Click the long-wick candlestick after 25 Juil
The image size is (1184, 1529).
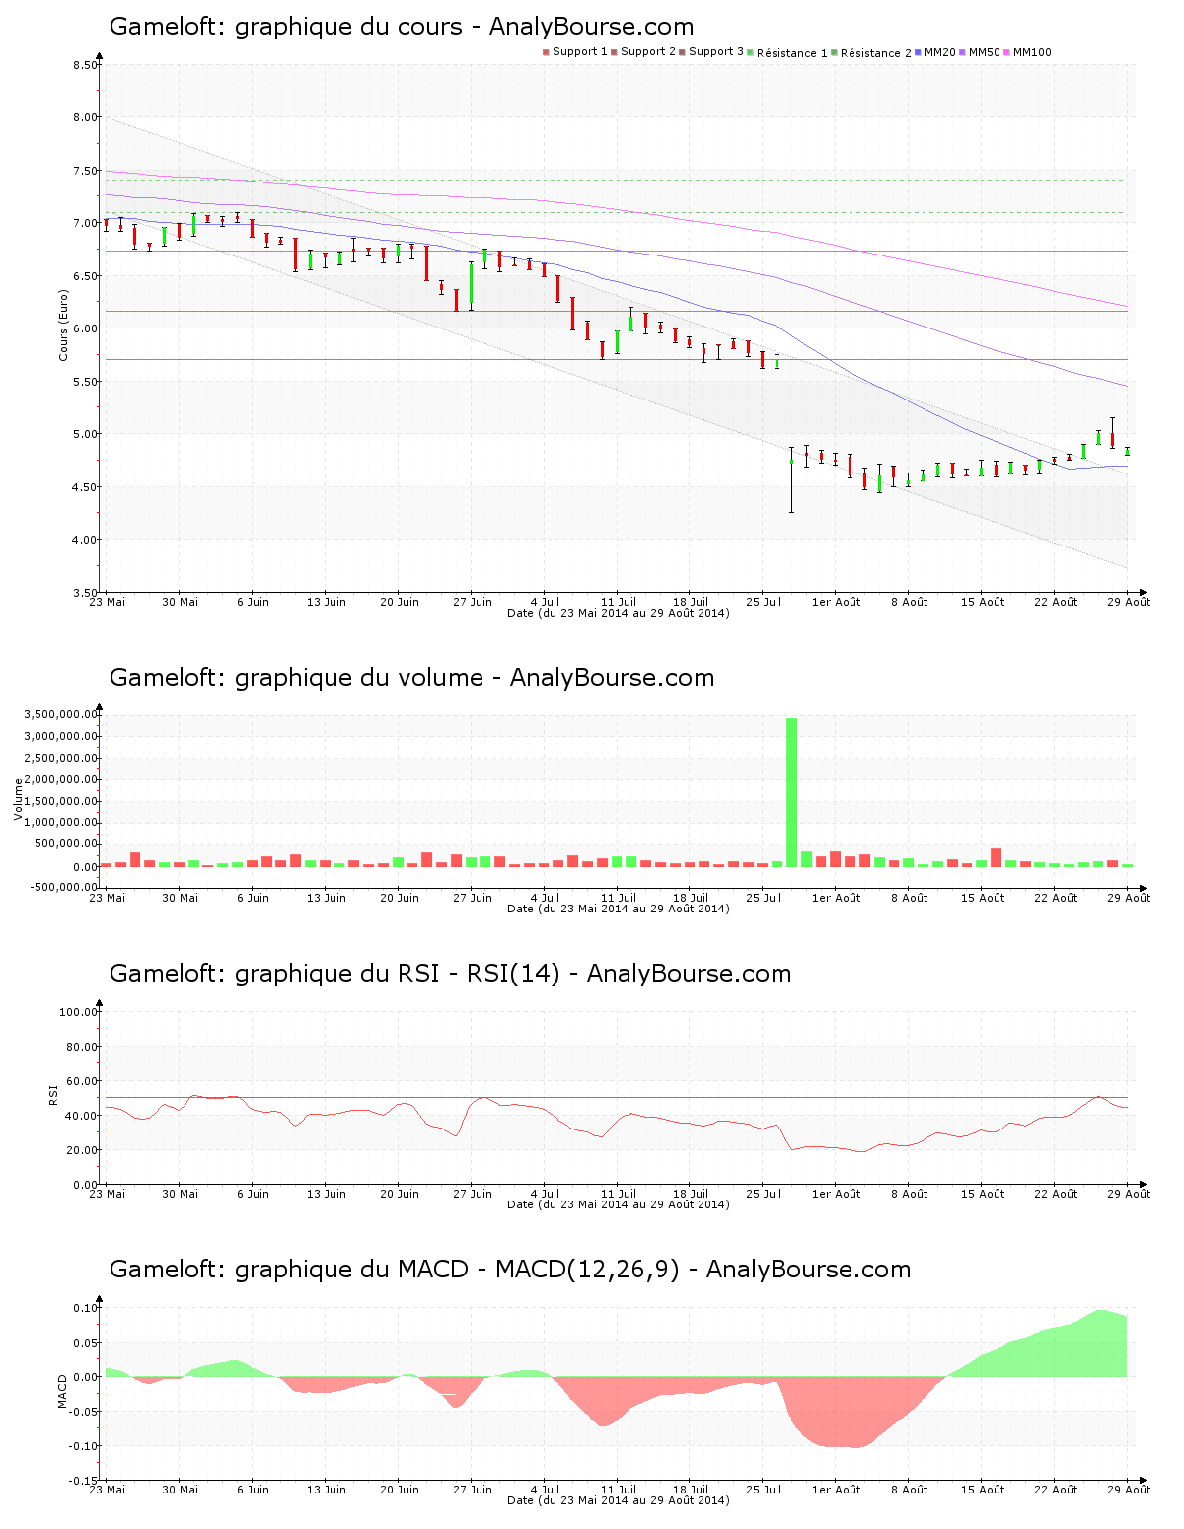791,479
